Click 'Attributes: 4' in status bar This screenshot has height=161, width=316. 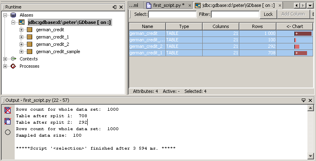click(x=146, y=91)
